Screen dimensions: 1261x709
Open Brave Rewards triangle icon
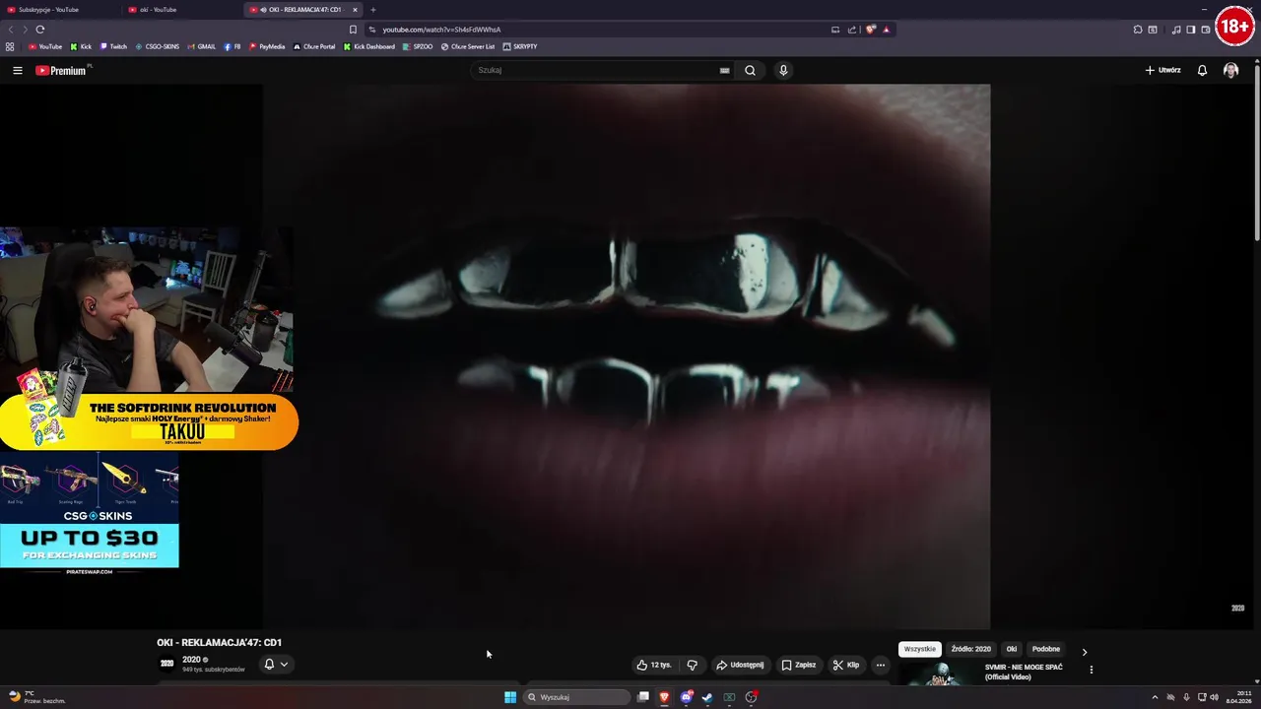[x=886, y=30]
